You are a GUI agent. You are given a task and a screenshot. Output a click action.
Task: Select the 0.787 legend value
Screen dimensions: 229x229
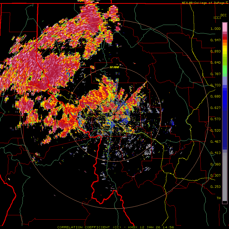[x=216, y=74]
